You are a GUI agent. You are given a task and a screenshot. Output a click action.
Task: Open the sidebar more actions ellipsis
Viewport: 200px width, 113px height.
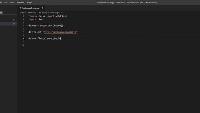point(13,8)
